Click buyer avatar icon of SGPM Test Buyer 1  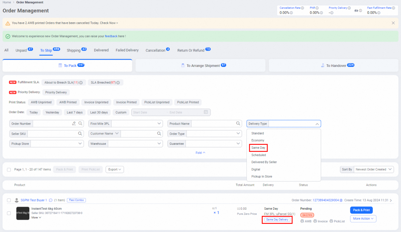click(x=17, y=200)
